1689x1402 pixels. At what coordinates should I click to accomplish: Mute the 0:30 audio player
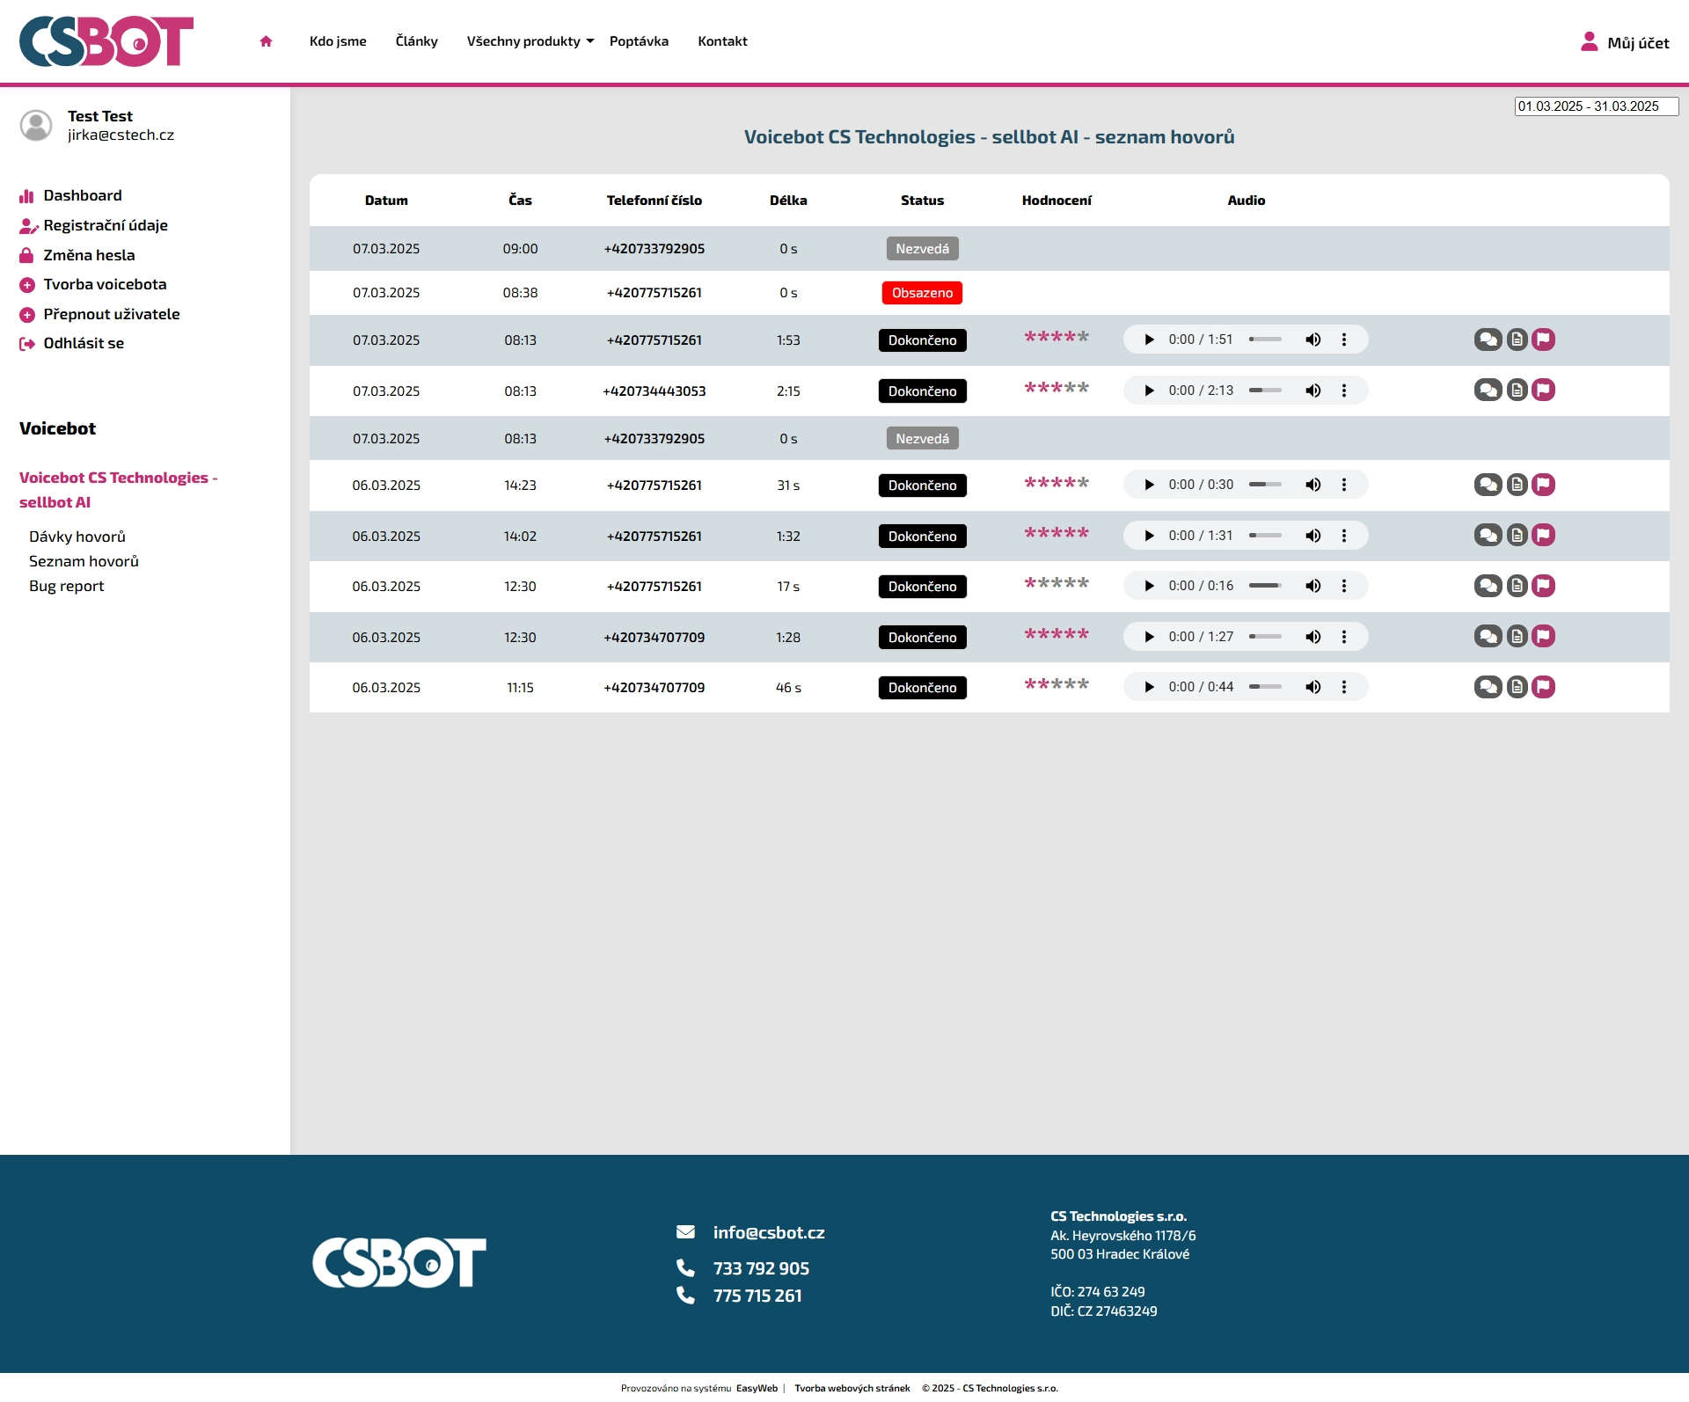[x=1312, y=485]
